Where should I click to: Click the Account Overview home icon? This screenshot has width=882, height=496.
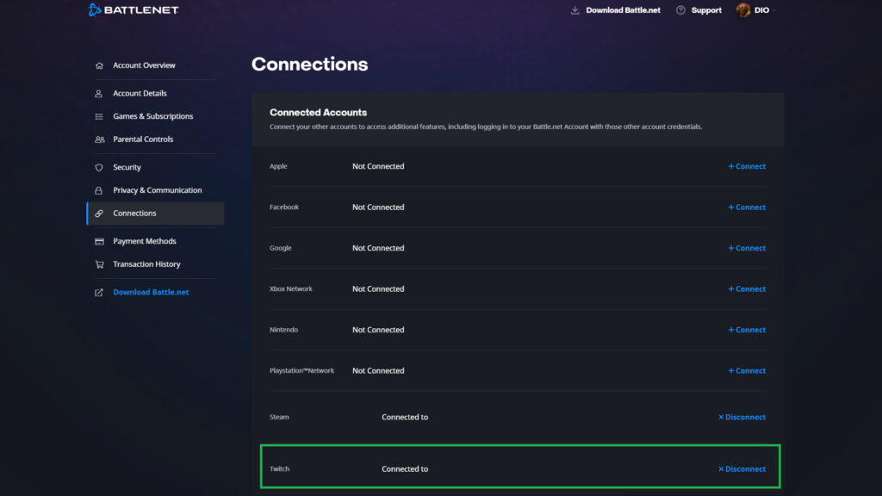click(x=98, y=65)
